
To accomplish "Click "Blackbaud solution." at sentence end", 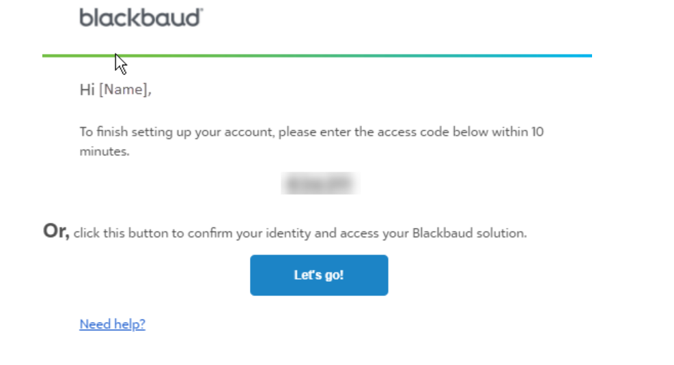I will point(470,233).
